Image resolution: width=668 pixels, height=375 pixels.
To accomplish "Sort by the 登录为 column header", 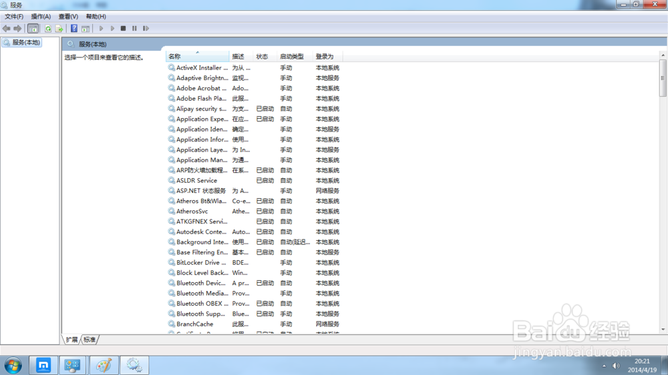I will click(327, 57).
